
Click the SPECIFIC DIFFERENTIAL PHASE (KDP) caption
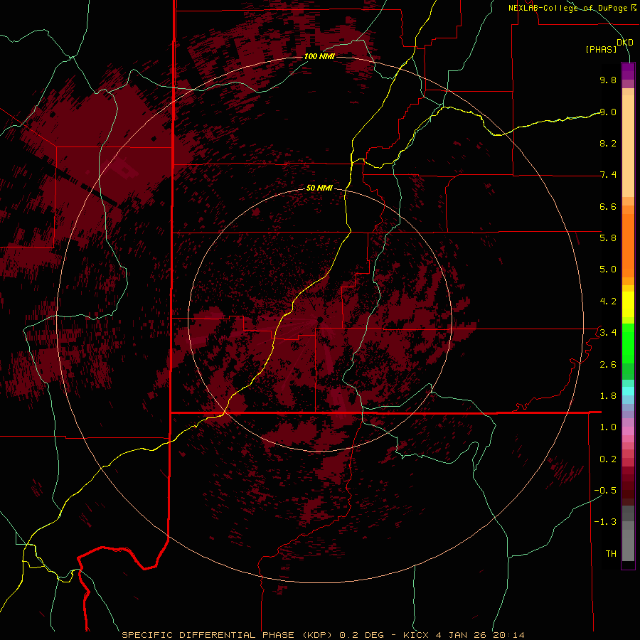[229, 635]
